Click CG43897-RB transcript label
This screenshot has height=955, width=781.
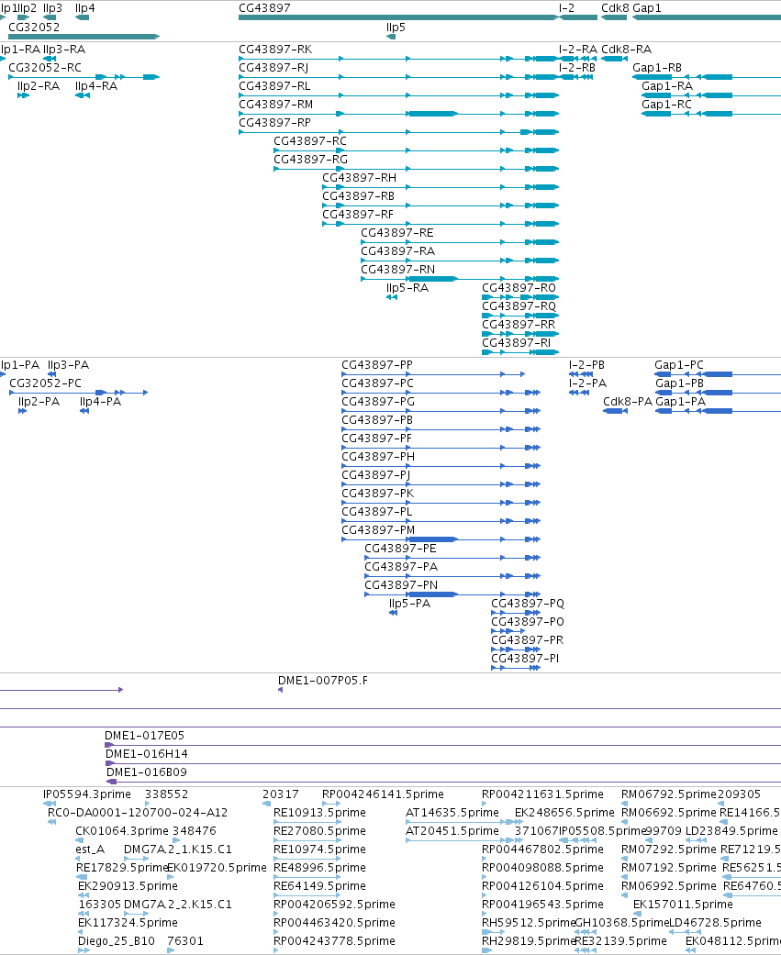point(358,195)
